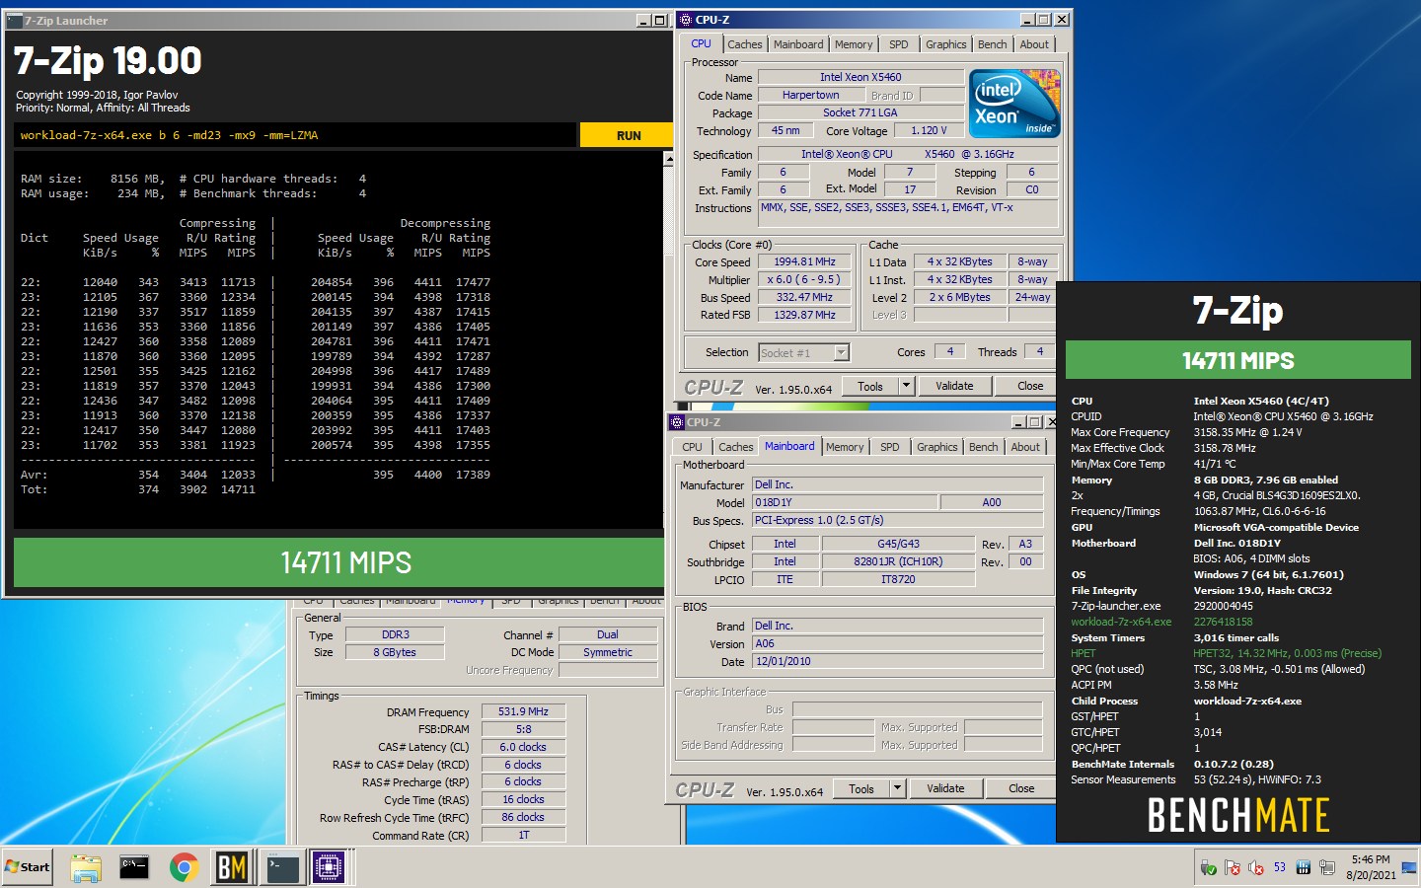The width and height of the screenshot is (1421, 888).
Task: Select Bench tab in Mainboard window
Action: tap(983, 447)
